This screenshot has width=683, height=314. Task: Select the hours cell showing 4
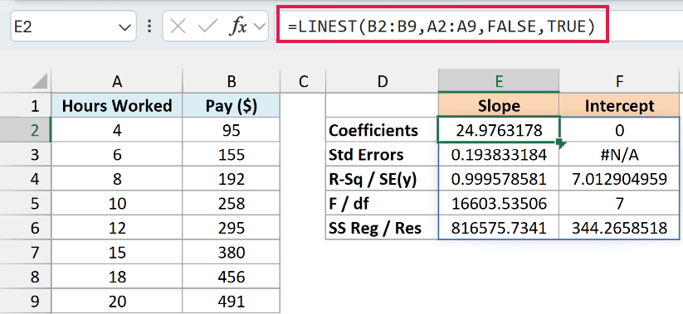(117, 130)
